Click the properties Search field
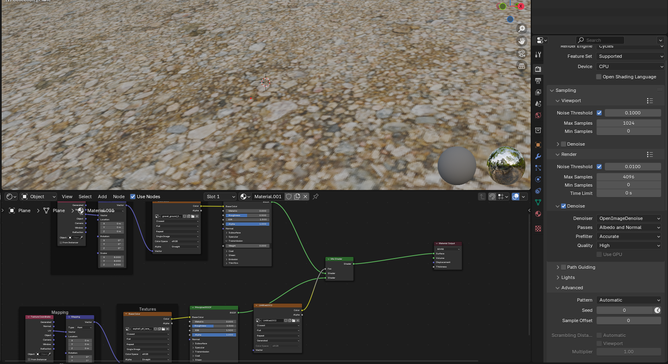 coord(600,40)
